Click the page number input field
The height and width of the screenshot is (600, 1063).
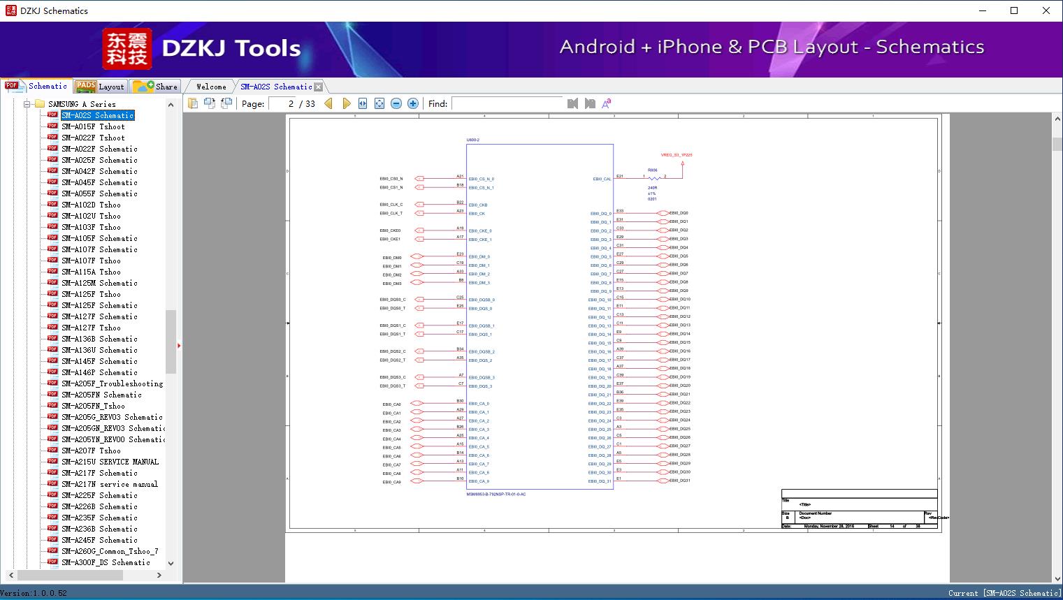click(x=282, y=103)
